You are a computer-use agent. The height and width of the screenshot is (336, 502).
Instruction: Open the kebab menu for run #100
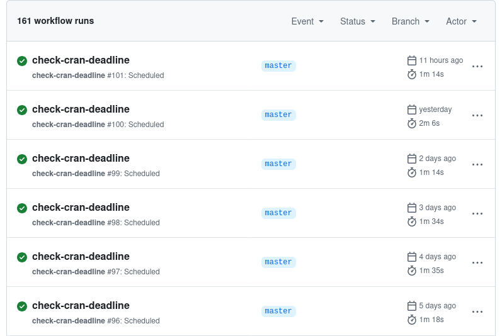click(x=477, y=116)
